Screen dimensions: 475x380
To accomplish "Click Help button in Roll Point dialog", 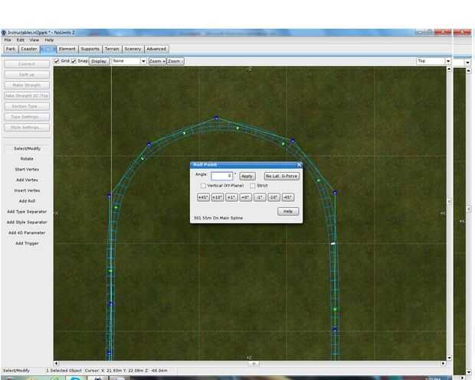I will click(x=288, y=211).
